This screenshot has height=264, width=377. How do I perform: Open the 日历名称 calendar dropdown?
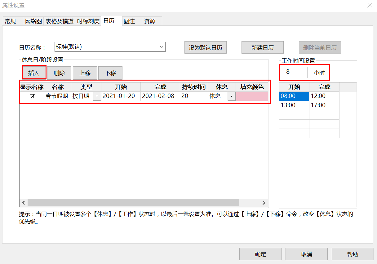[161, 47]
